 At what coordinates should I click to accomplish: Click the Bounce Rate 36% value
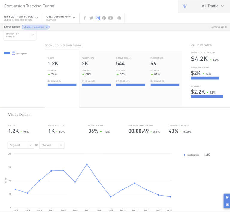[x=93, y=131]
